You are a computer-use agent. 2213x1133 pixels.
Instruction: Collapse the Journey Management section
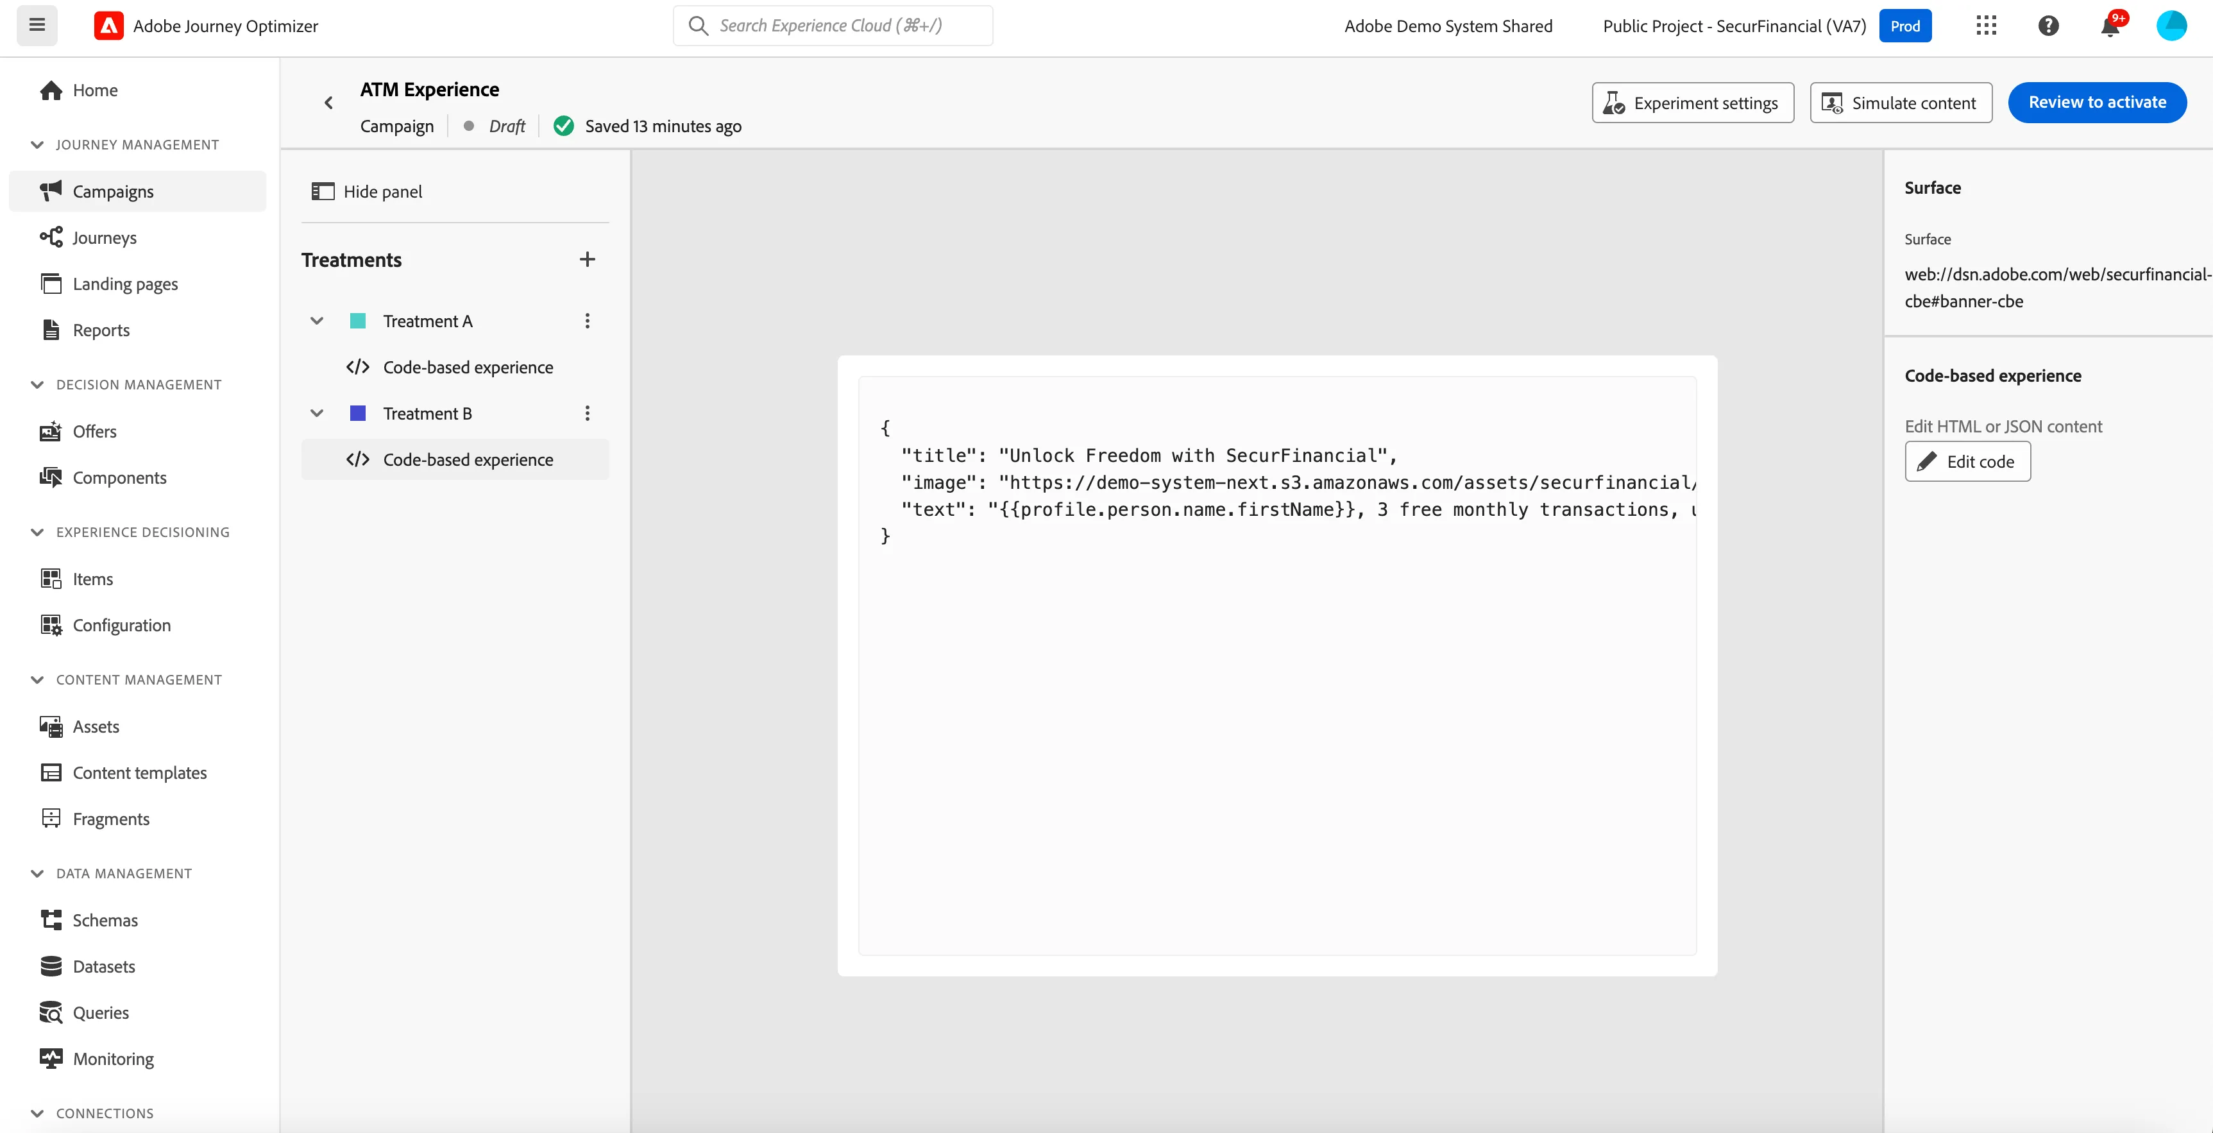coord(37,144)
